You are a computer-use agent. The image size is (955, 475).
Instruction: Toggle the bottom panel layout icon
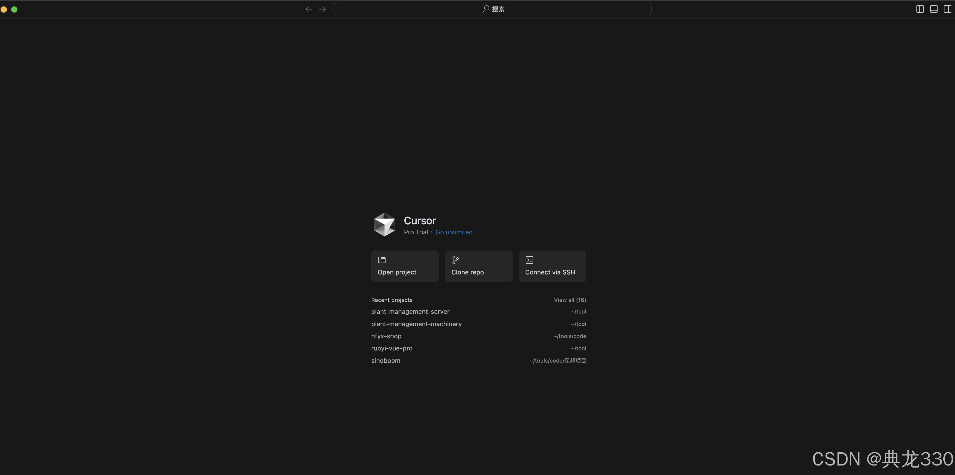tap(934, 9)
